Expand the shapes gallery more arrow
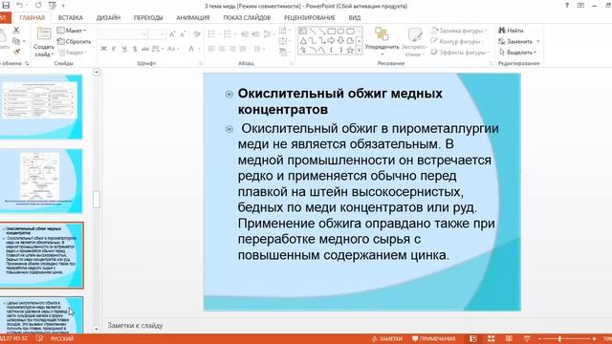612x344 pixels. tap(360, 51)
